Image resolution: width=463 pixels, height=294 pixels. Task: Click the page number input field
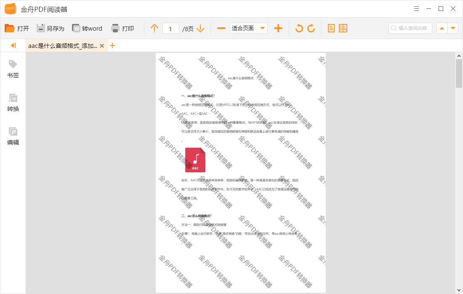[x=170, y=29]
